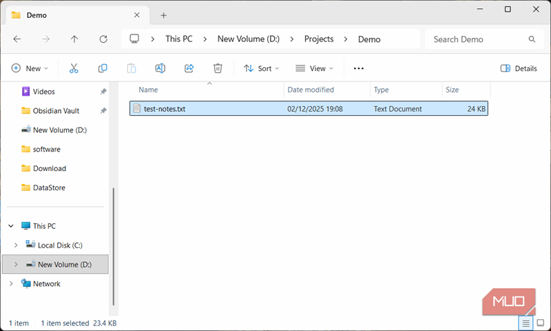
Task: Click the Copy icon in toolbar
Action: tap(103, 68)
